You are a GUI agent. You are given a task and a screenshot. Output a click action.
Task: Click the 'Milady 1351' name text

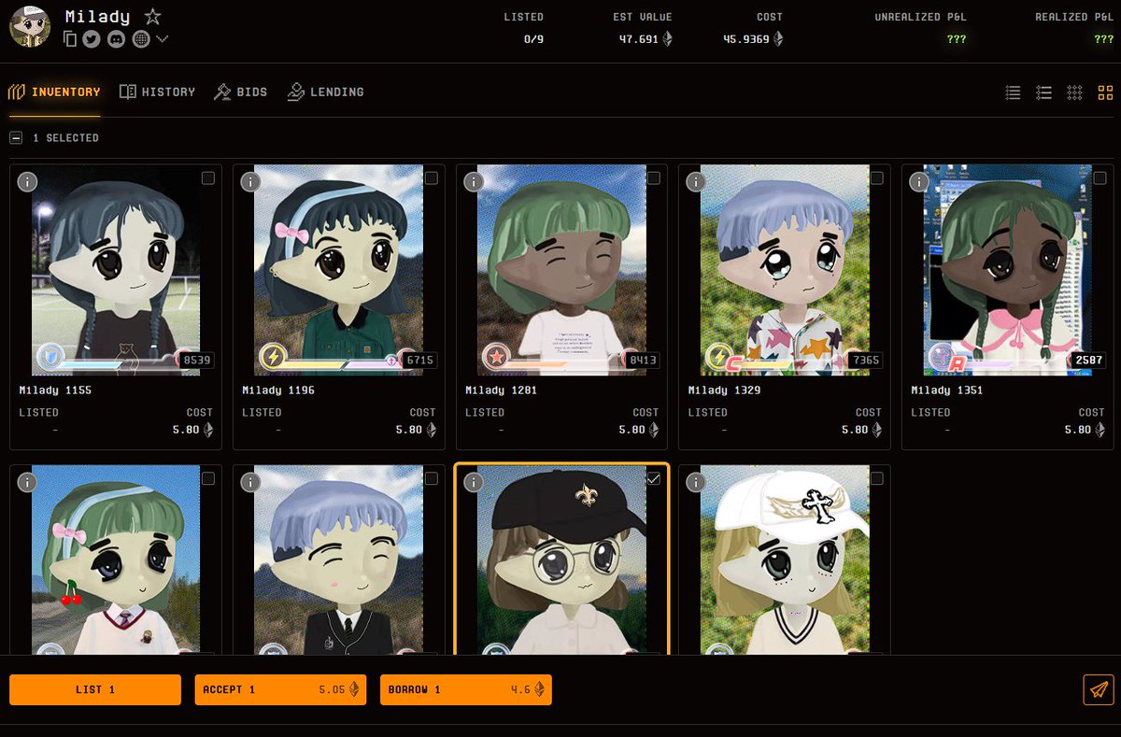coord(947,390)
